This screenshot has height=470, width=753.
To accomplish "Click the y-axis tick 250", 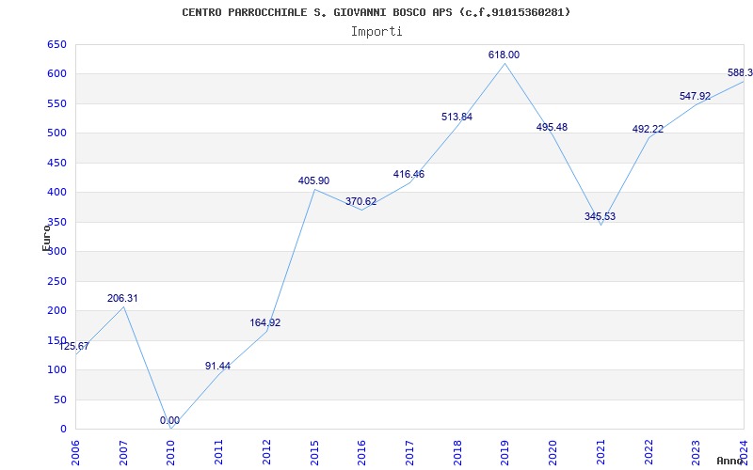I will pos(56,281).
